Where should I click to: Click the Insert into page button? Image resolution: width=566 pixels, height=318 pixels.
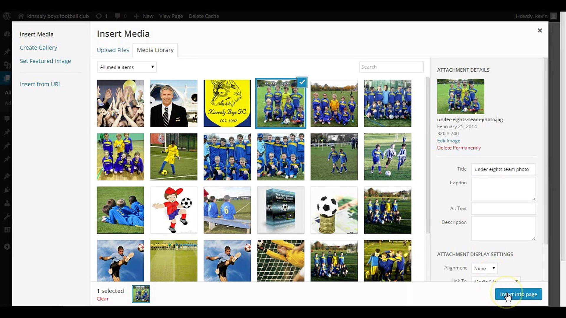[518, 294]
